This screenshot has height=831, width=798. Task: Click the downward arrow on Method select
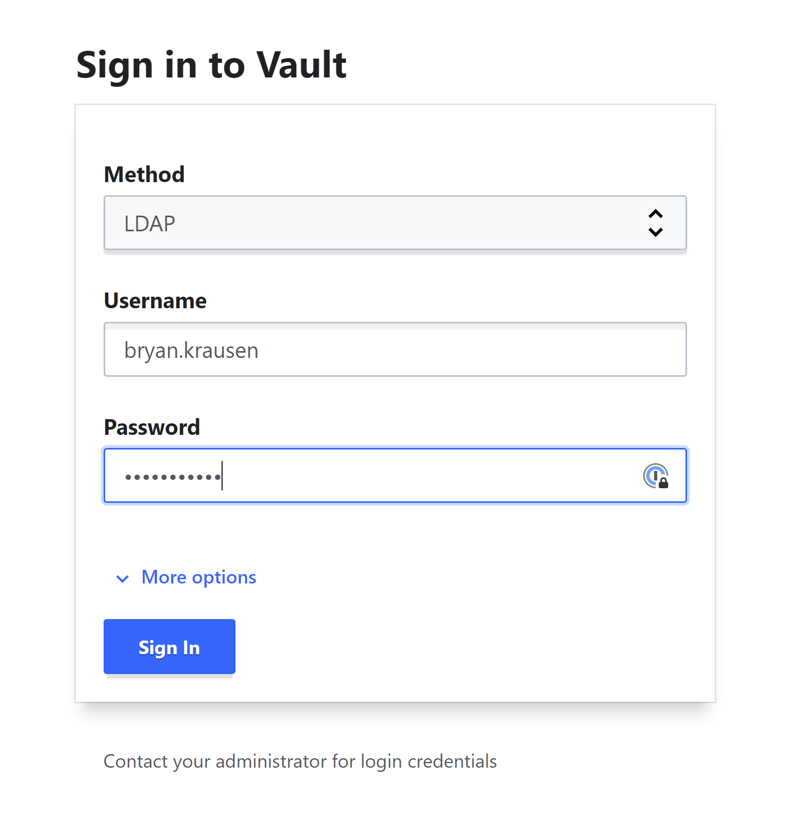click(656, 232)
